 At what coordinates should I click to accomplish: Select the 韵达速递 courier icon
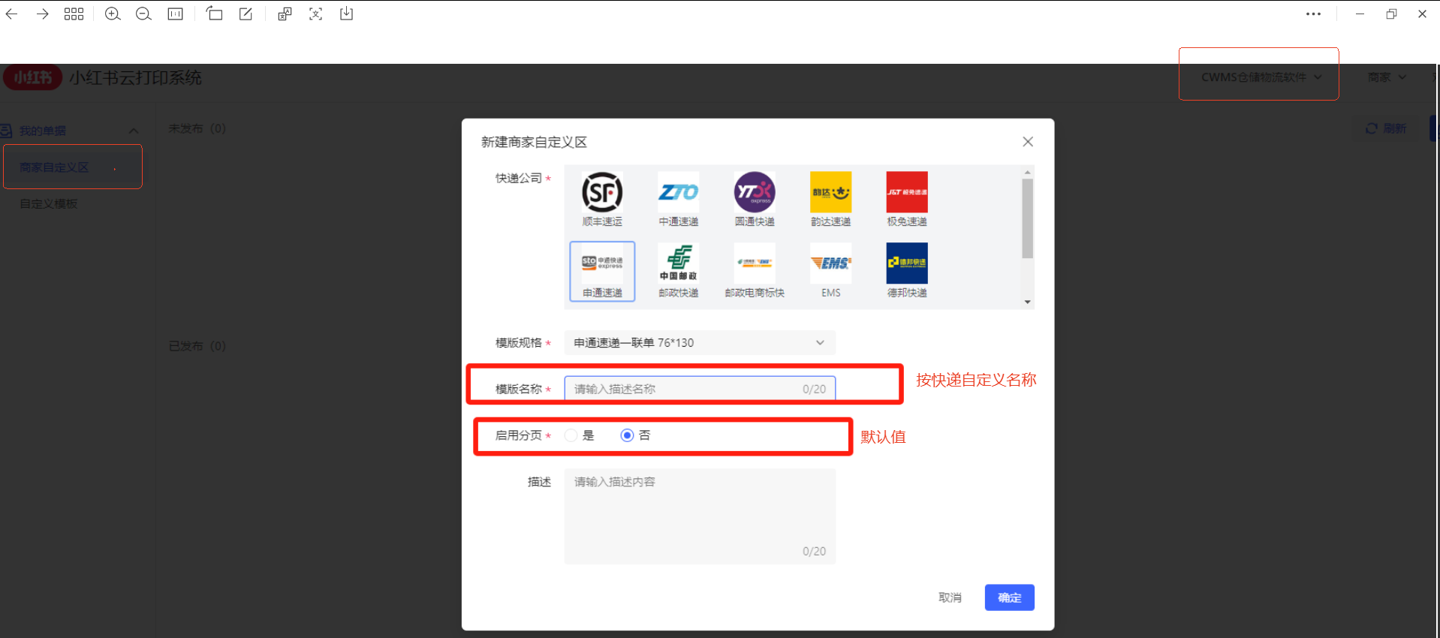tap(830, 192)
